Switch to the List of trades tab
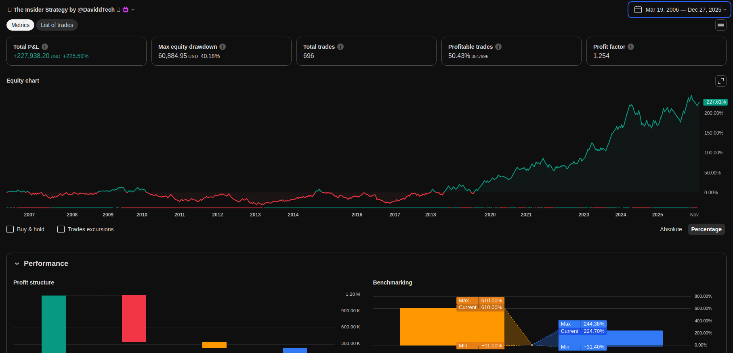Image resolution: width=733 pixels, height=353 pixels. click(57, 25)
